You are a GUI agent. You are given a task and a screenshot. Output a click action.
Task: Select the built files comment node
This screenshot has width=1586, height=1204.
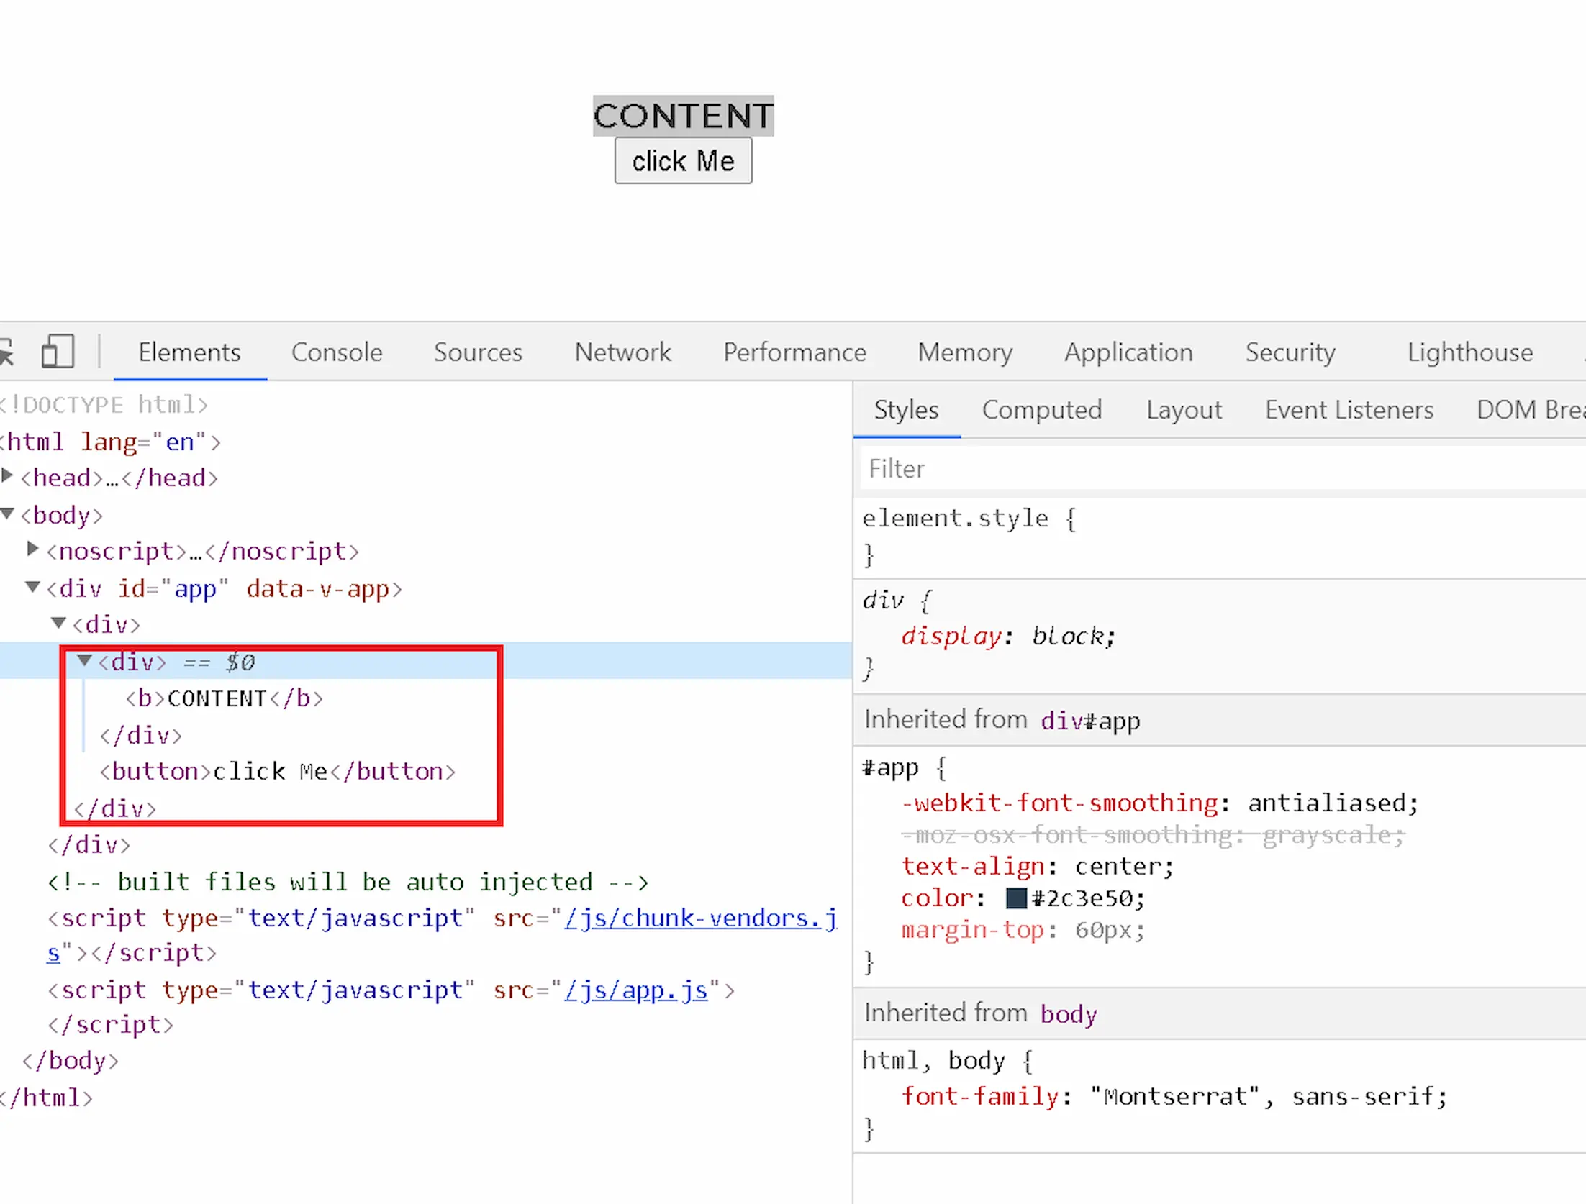(x=348, y=882)
